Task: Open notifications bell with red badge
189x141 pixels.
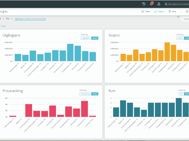Action: 151,4
